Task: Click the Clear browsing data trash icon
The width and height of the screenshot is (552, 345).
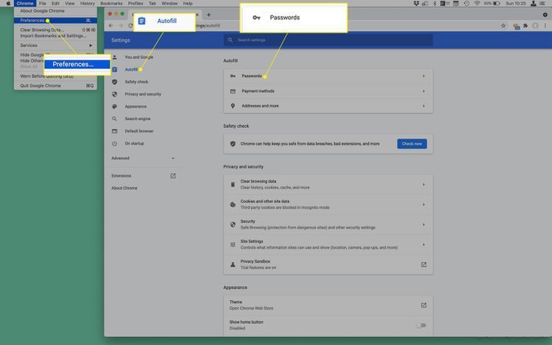Action: (x=233, y=184)
